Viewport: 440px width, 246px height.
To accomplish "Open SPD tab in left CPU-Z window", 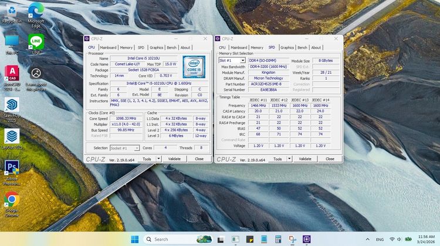I will (141, 47).
